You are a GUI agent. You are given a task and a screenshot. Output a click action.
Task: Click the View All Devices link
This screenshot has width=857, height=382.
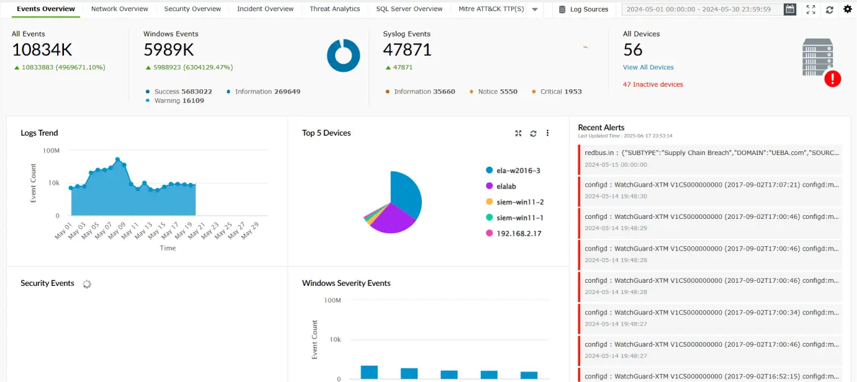(x=648, y=67)
